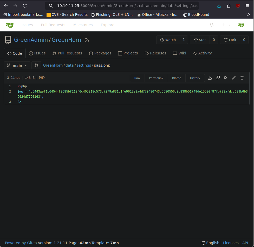Open History of pass.php
The height and width of the screenshot is (247, 254).
tap(195, 78)
